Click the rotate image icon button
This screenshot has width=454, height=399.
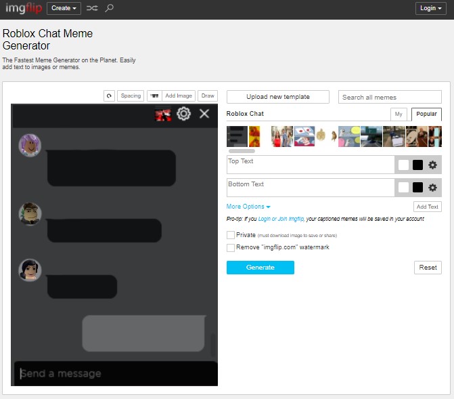[109, 96]
